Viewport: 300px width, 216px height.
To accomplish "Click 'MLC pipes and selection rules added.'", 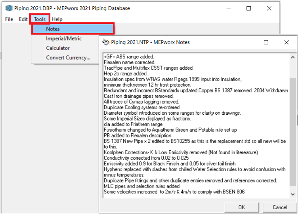I will point(142,186).
